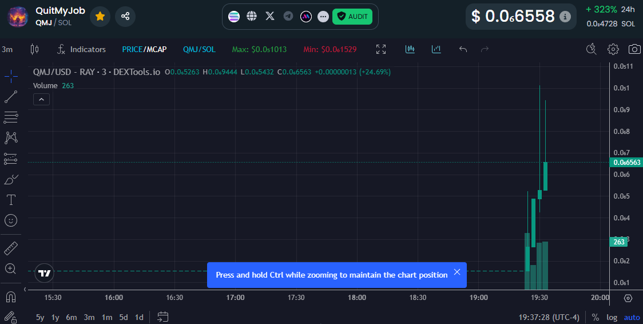
Task: Open time axis settings gear
Action: pos(628,298)
